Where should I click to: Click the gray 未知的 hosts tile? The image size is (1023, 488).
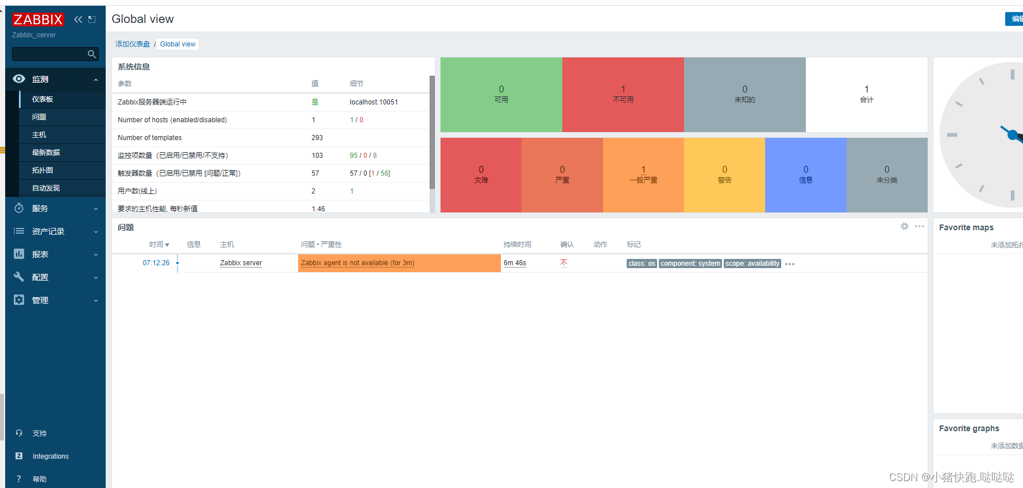pos(745,95)
